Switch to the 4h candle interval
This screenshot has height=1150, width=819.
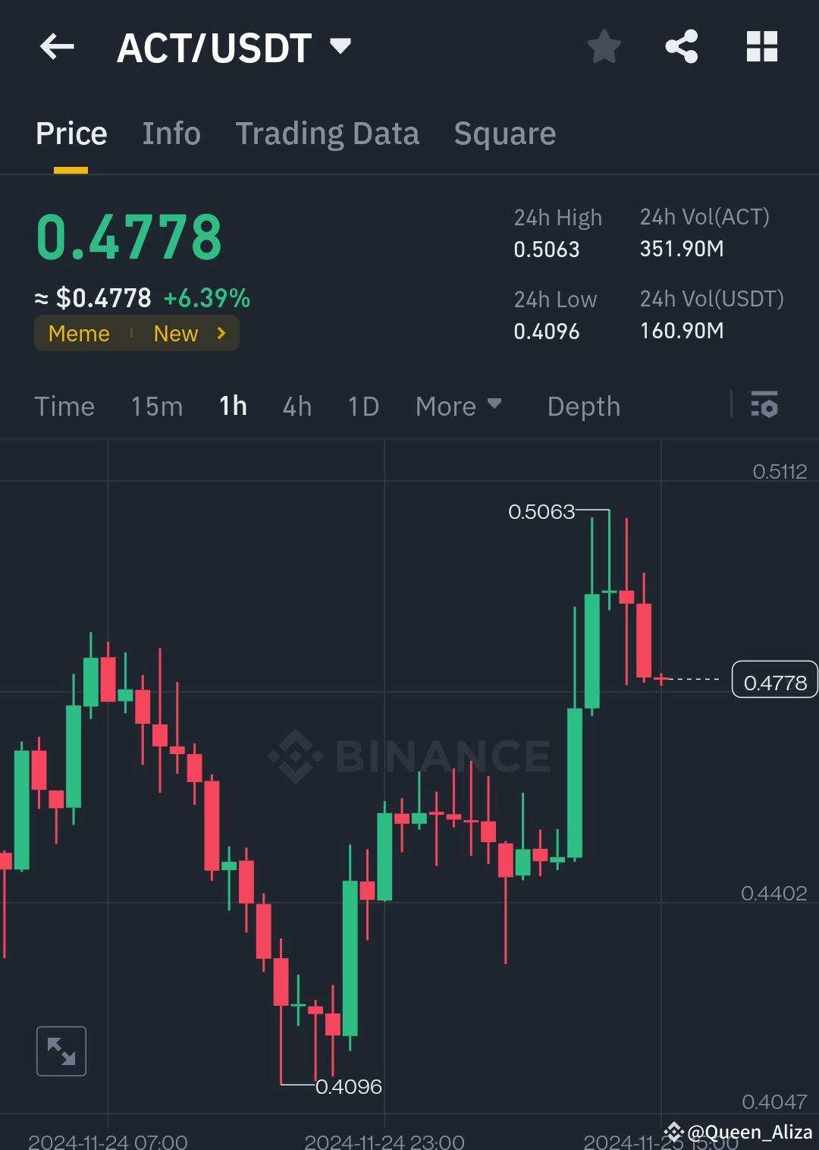pos(297,407)
